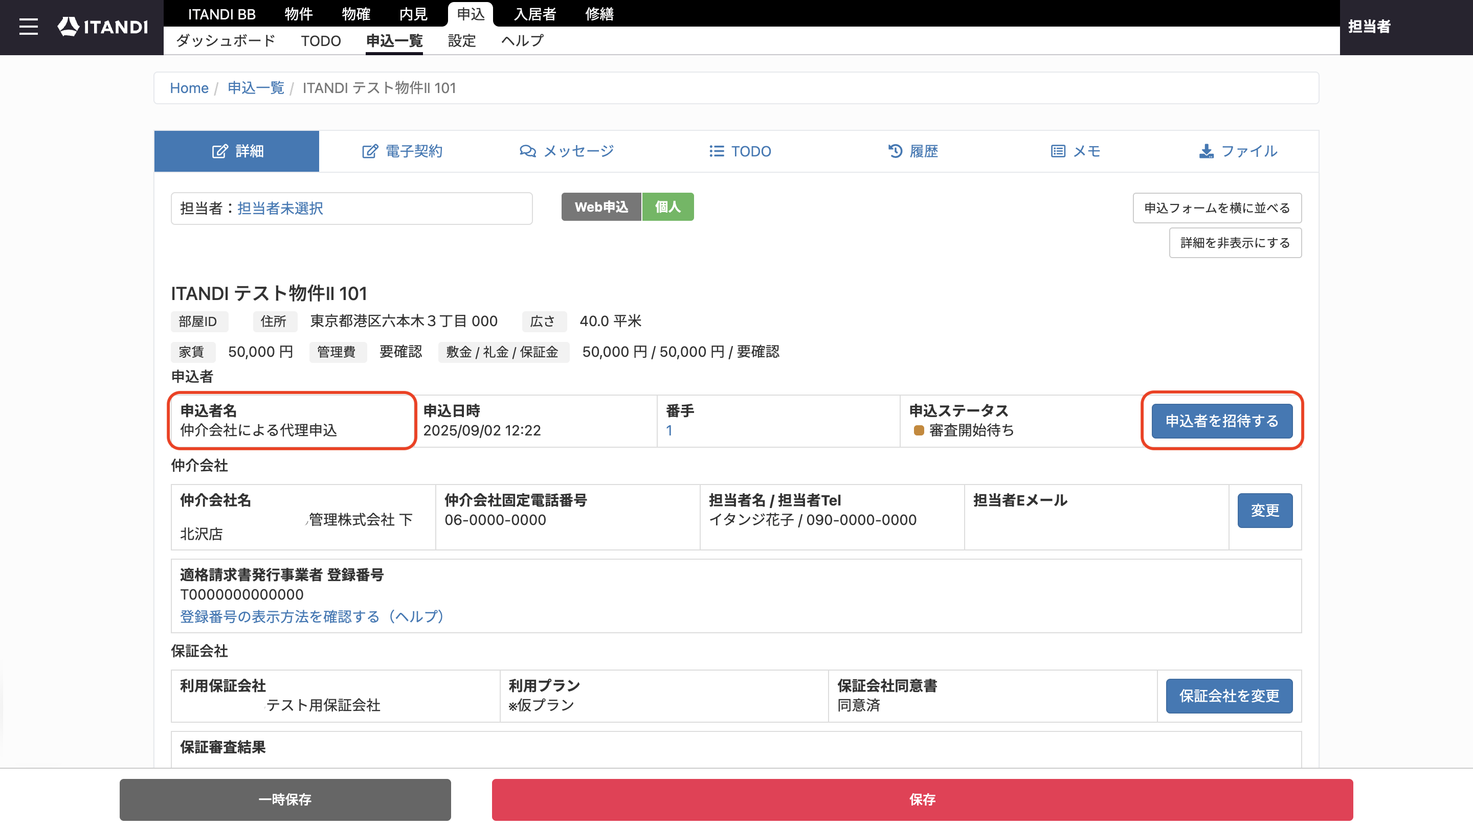
Task: Click the 担当者 account menu
Action: pyautogui.click(x=1370, y=26)
